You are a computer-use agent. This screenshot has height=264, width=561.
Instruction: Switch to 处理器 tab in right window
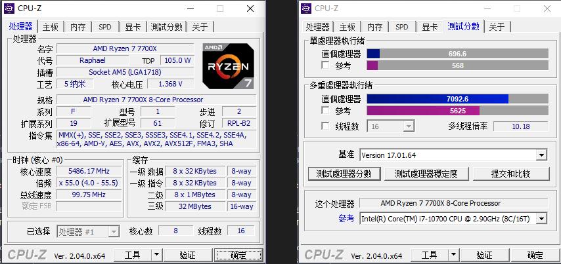coord(318,27)
